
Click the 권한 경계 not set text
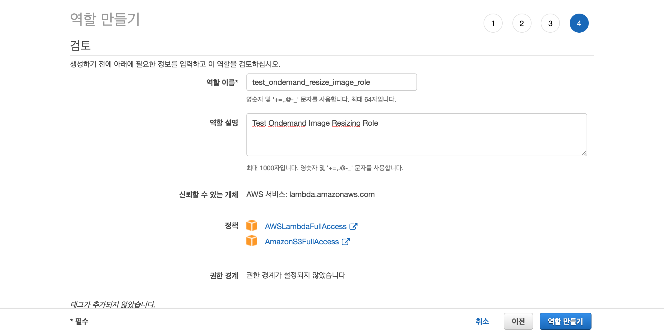point(296,275)
